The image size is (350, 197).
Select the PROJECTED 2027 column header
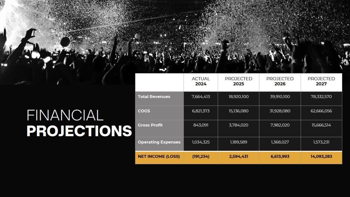pyautogui.click(x=321, y=82)
